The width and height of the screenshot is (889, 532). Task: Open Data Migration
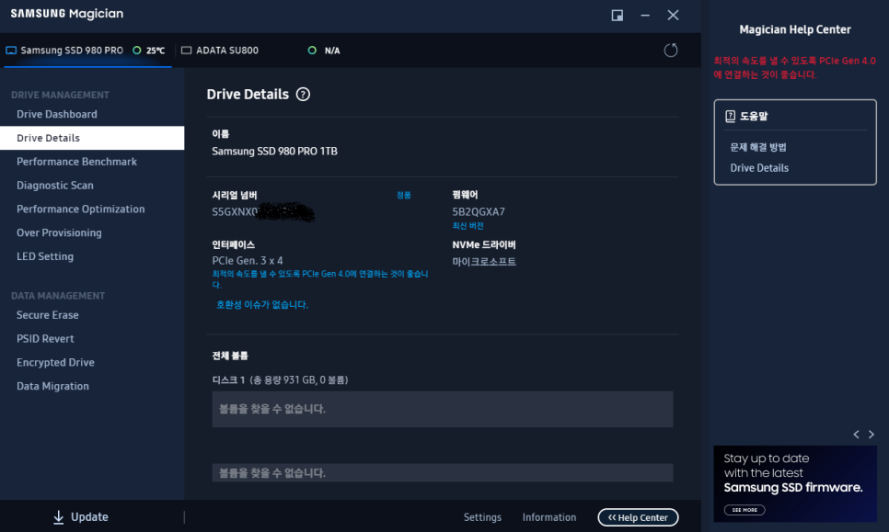(x=52, y=387)
